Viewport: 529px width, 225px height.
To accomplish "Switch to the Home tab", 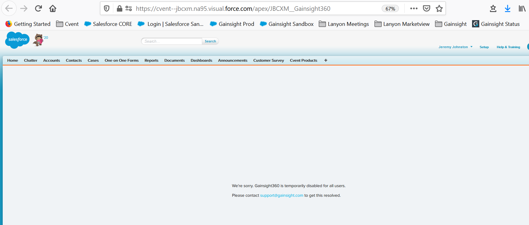I will (x=13, y=60).
